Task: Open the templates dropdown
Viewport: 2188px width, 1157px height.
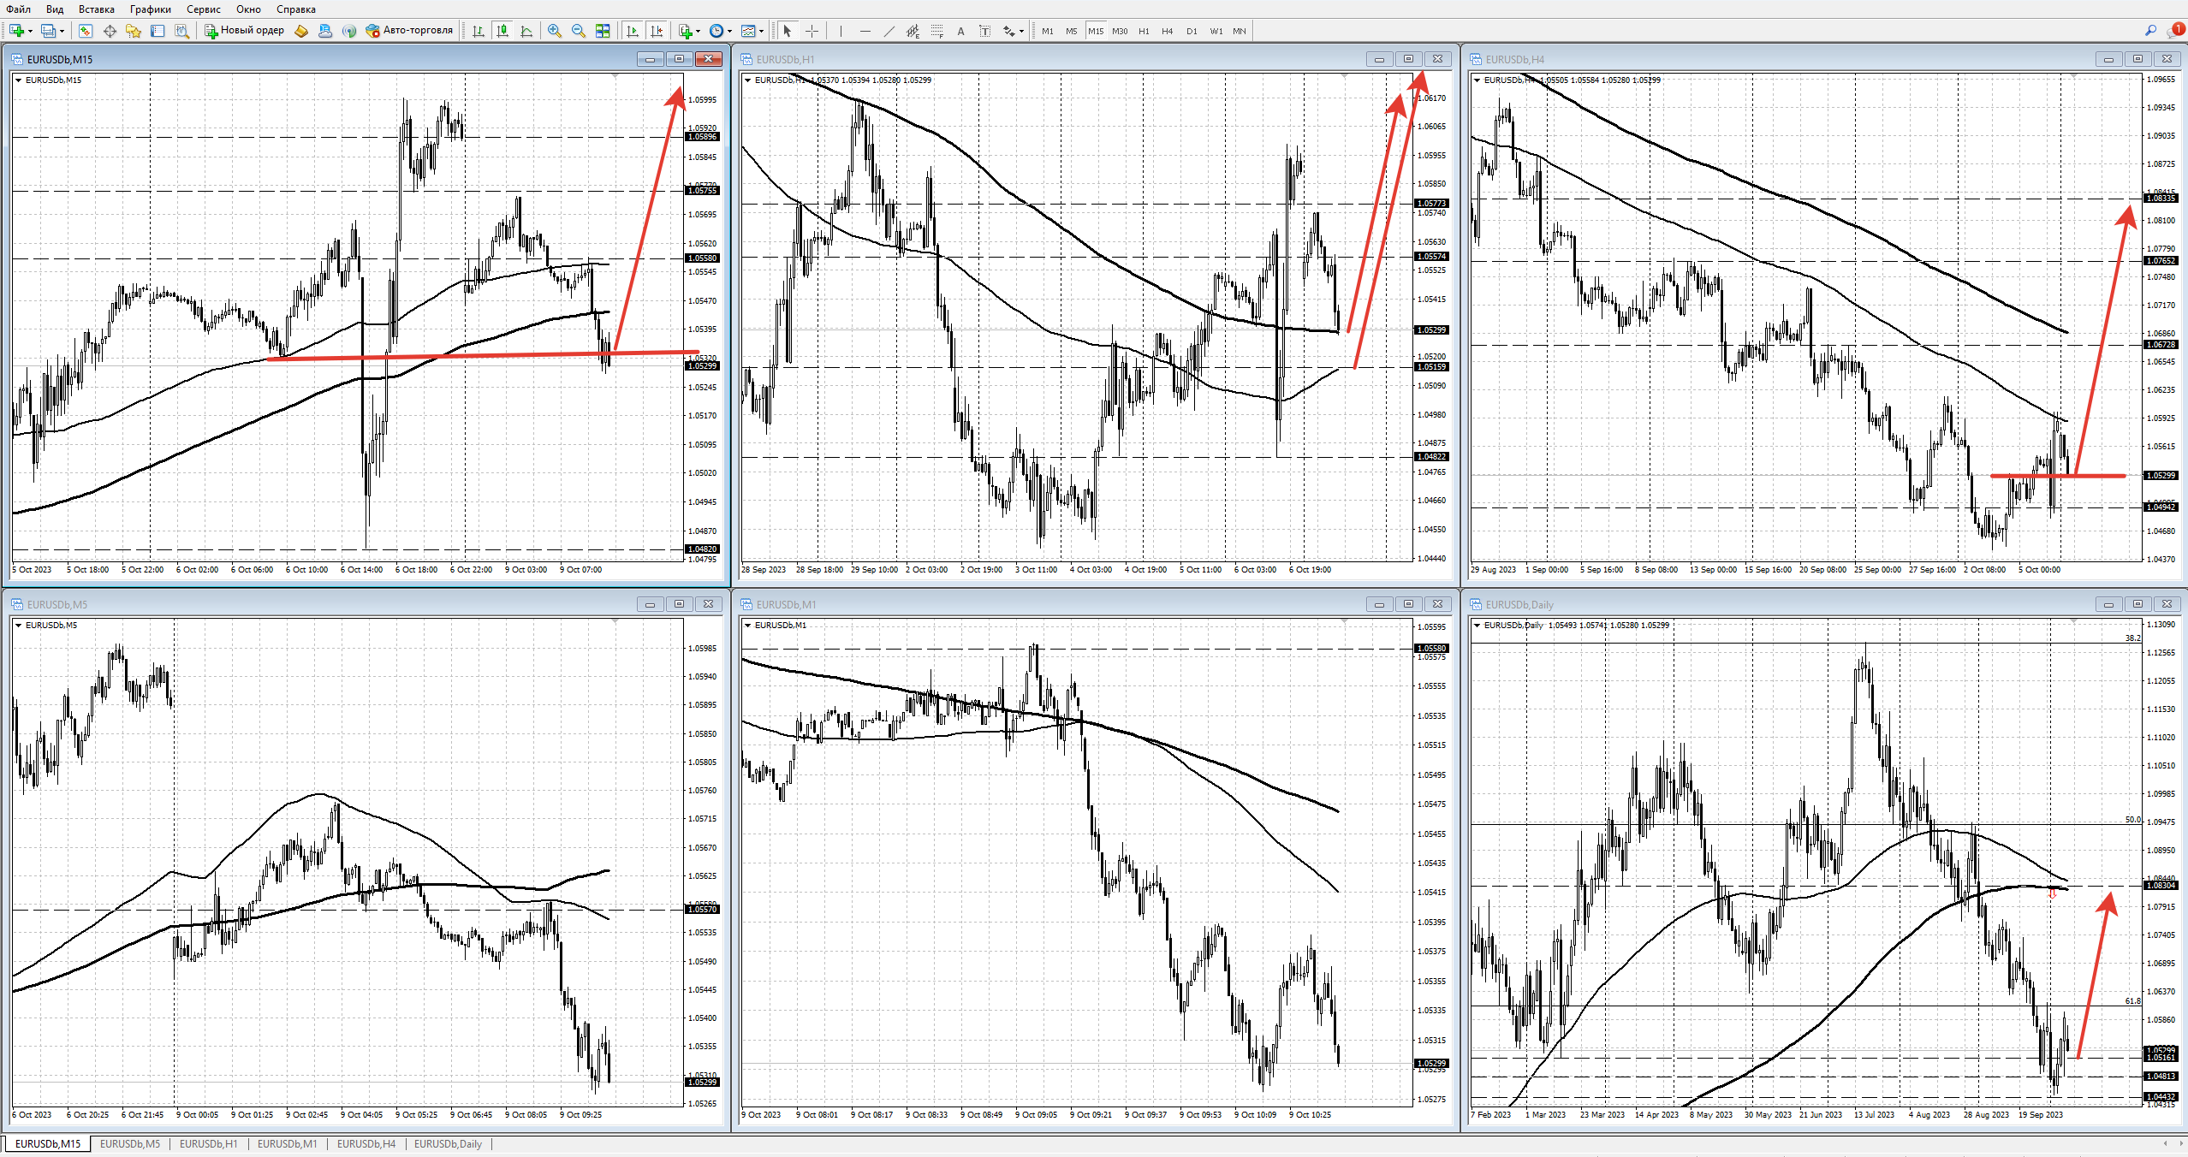Action: click(752, 31)
